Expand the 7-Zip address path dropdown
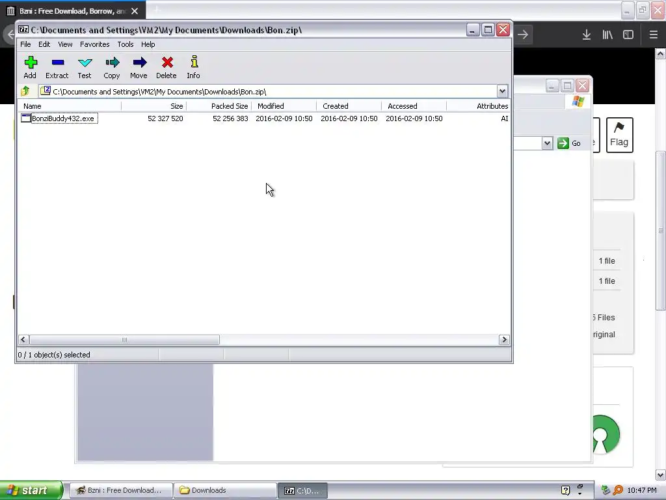This screenshot has height=500, width=666. pos(502,91)
